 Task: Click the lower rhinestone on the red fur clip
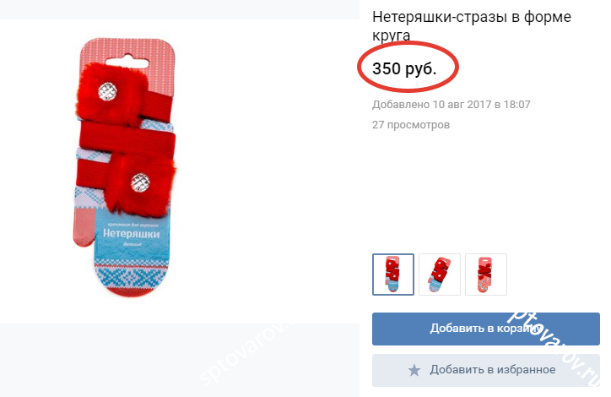click(x=140, y=182)
